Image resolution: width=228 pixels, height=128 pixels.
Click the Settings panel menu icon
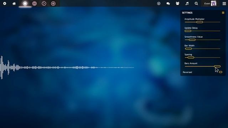tap(223, 13)
